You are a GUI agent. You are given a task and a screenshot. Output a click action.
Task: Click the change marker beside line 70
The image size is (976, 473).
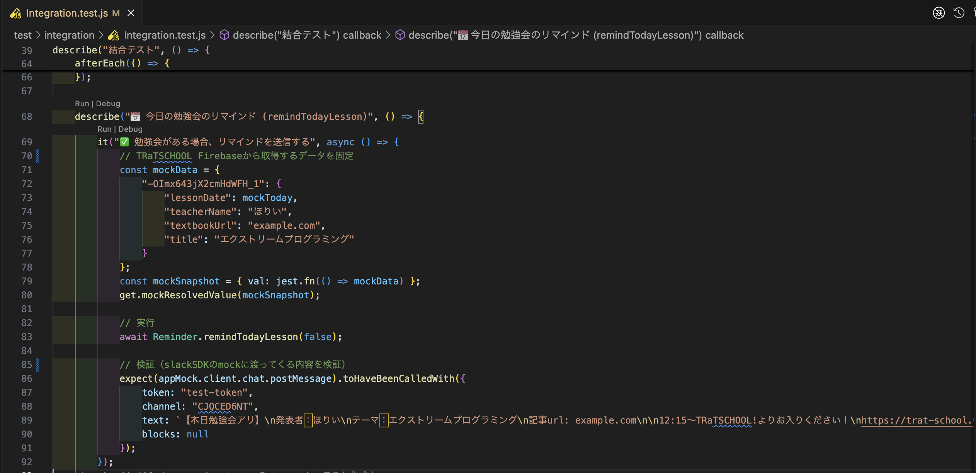pyautogui.click(x=37, y=156)
